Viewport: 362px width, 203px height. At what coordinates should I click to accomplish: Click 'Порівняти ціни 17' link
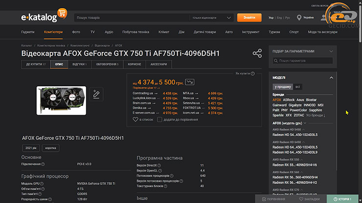click(146, 88)
